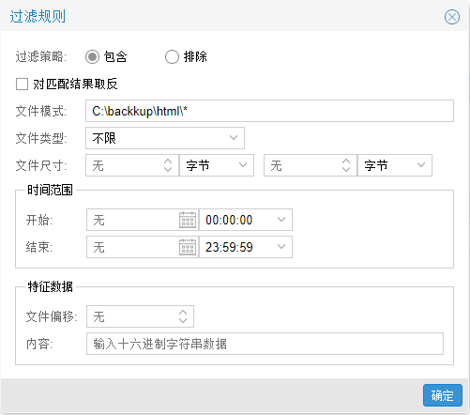Expand the 文件类型 不限 dropdown
The height and width of the screenshot is (415, 470).
pyautogui.click(x=165, y=138)
